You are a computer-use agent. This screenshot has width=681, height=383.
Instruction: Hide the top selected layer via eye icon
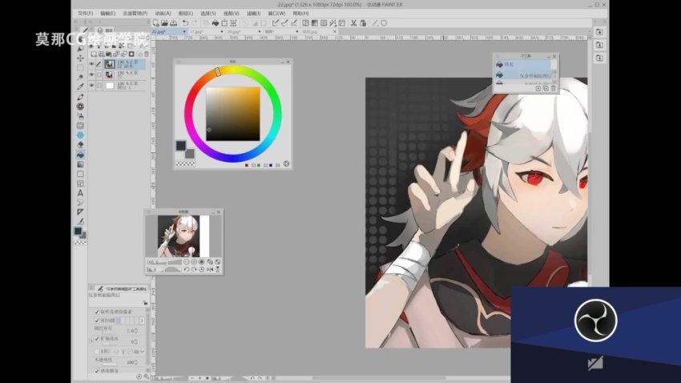click(91, 64)
